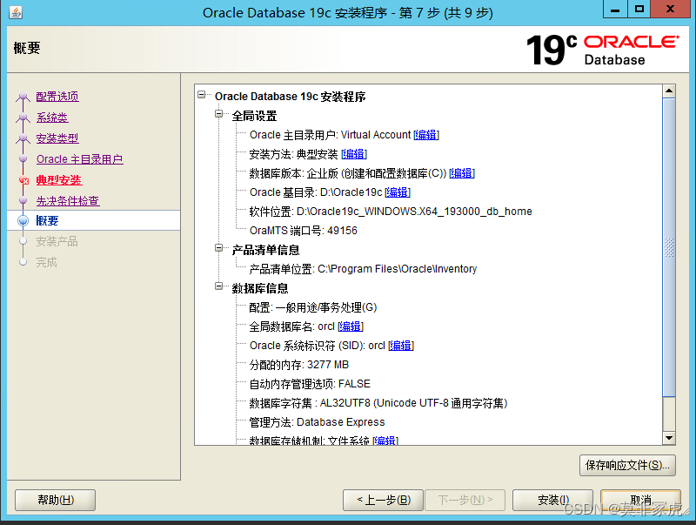Edit the Oracle 系统标识符 (SID) setting
696x525 pixels.
point(401,346)
